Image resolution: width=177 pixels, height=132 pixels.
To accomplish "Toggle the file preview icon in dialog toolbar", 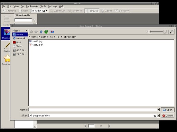I will [x=52, y=32].
